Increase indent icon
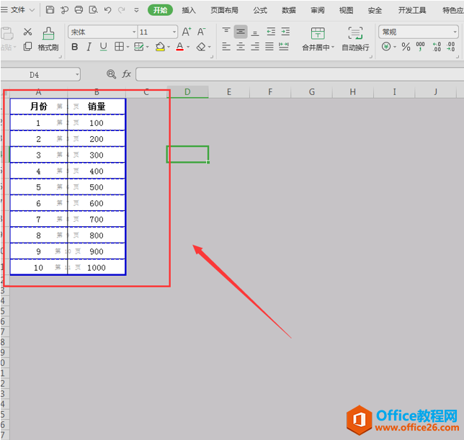 pos(285,32)
